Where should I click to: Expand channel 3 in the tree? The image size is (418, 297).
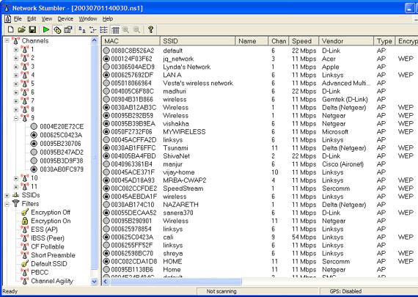click(16, 67)
